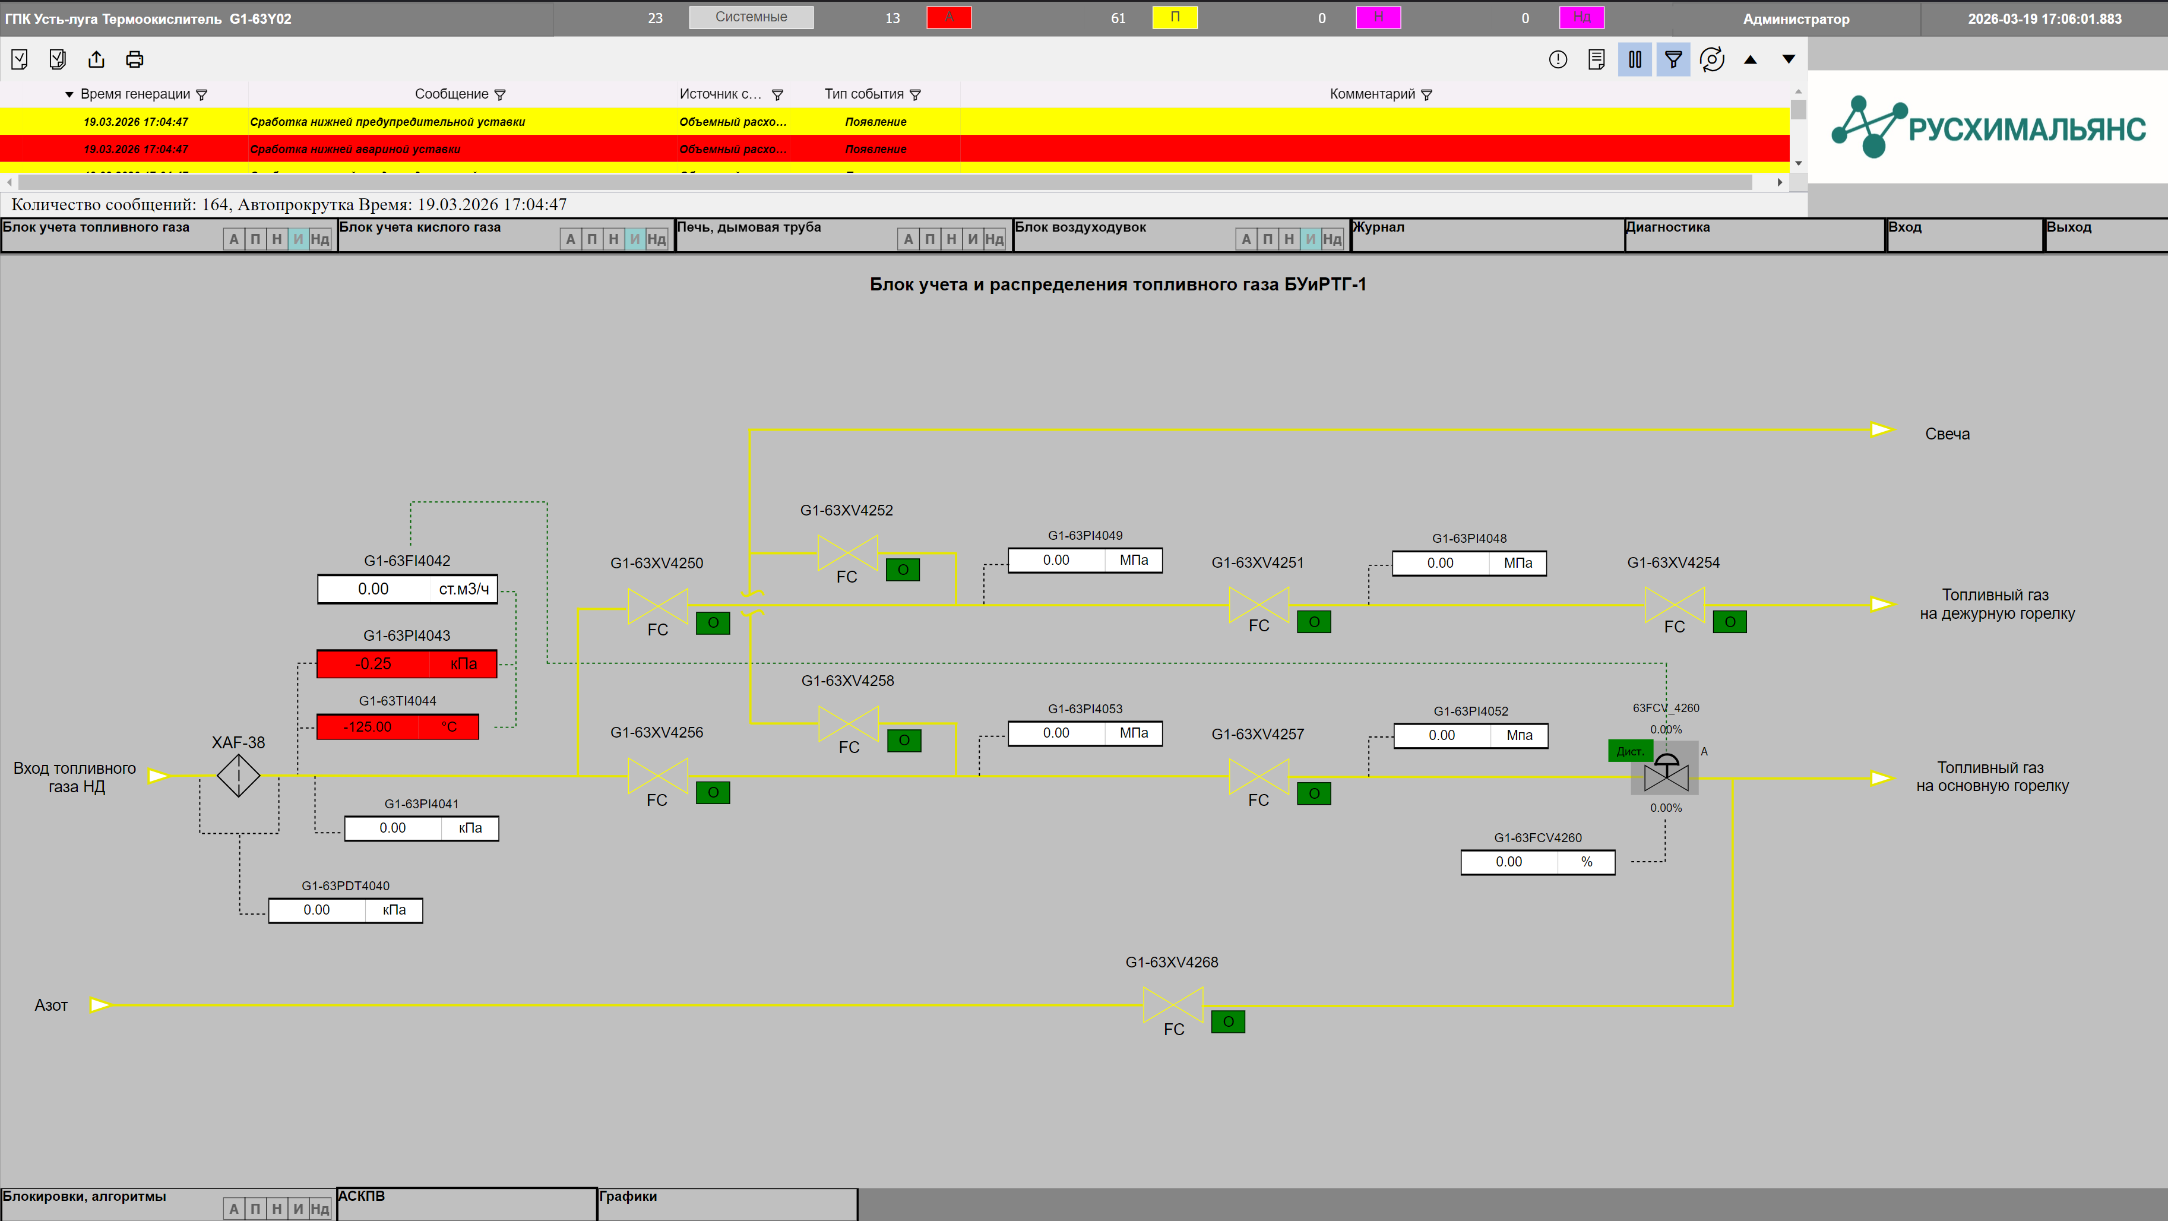The height and width of the screenshot is (1221, 2168).
Task: Click the printer icon in the event toolbar
Action: click(135, 59)
